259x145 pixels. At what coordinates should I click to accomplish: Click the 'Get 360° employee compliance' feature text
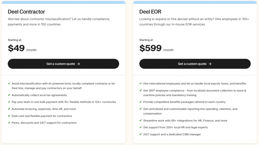(x=195, y=91)
